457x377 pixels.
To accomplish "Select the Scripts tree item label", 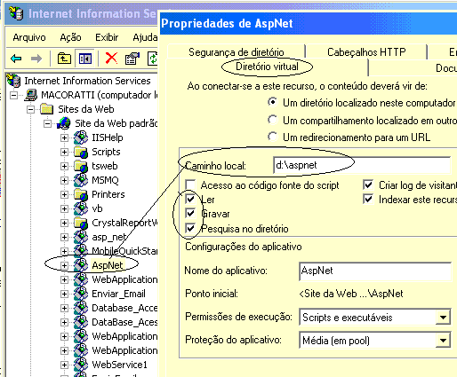I will 106,152.
